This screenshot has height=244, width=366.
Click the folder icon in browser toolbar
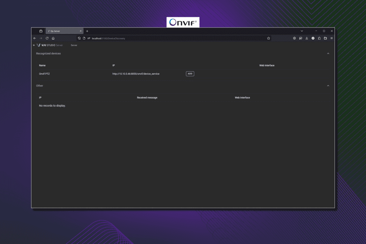coord(325,38)
